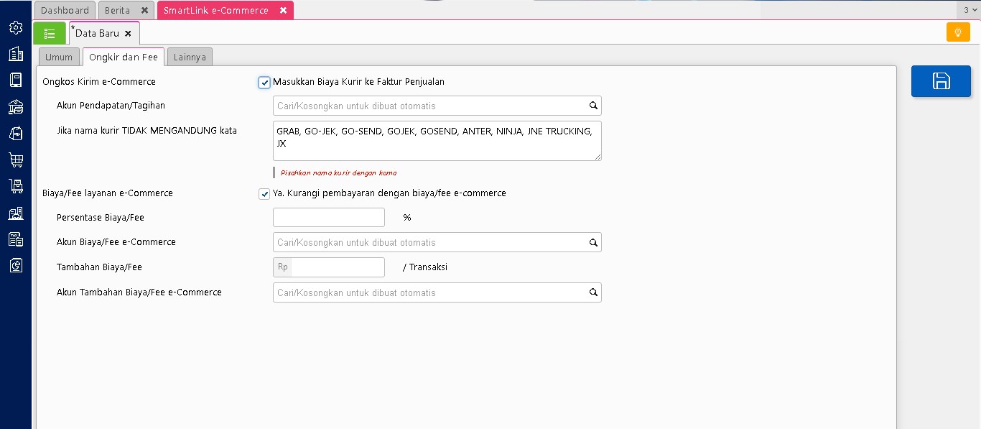The width and height of the screenshot is (981, 429).
Task: Open the tax document sidebar icon
Action: [16, 239]
